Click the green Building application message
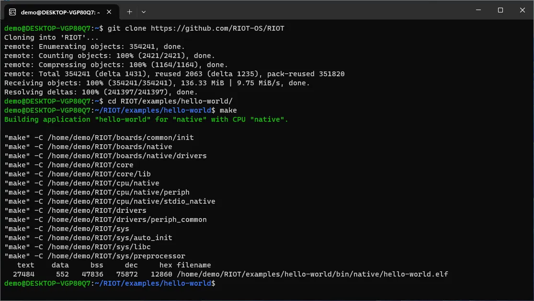The image size is (534, 301). 146,119
